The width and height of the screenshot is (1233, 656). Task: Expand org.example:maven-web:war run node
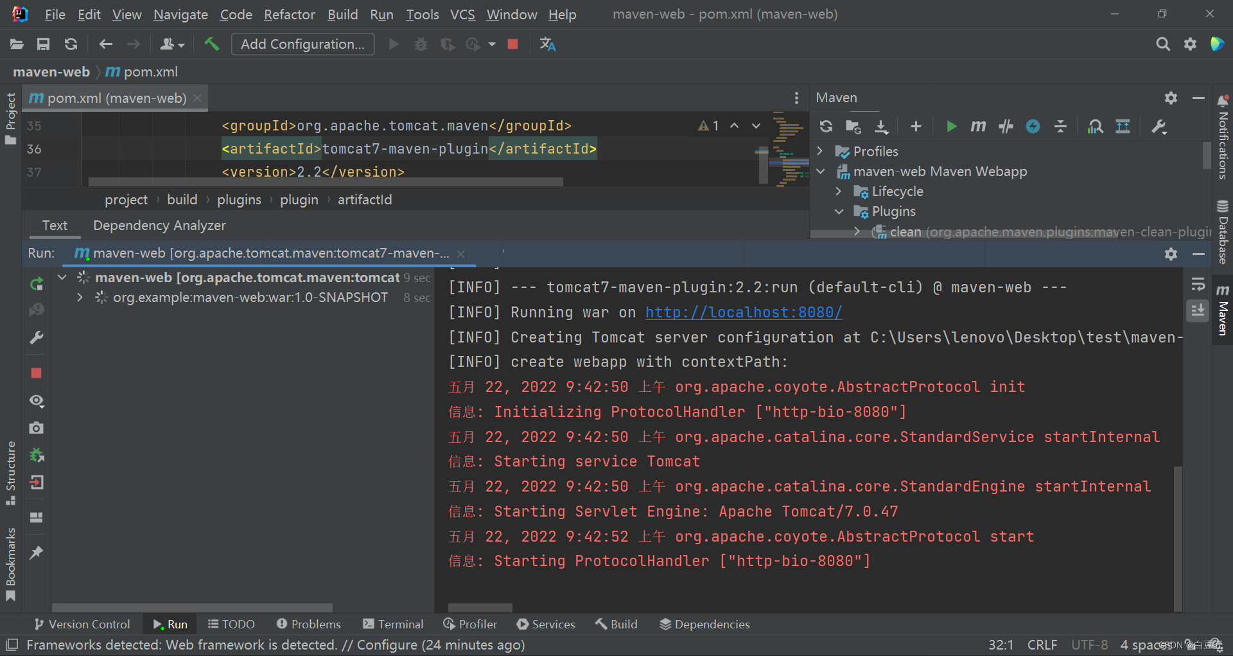[x=80, y=297]
